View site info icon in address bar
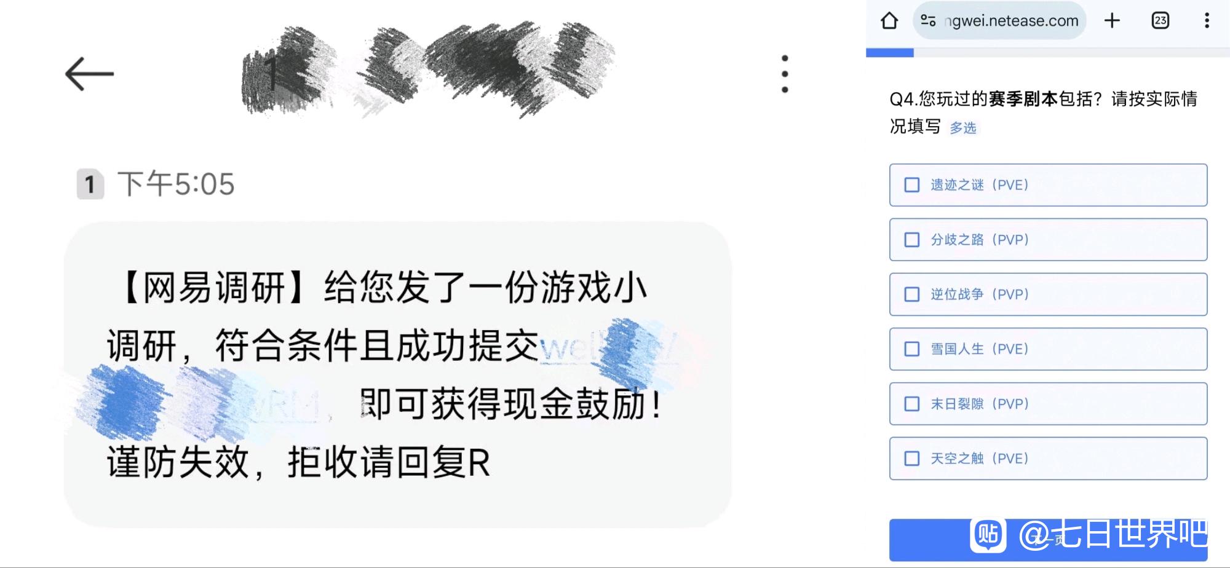The height and width of the screenshot is (568, 1230). click(x=928, y=21)
